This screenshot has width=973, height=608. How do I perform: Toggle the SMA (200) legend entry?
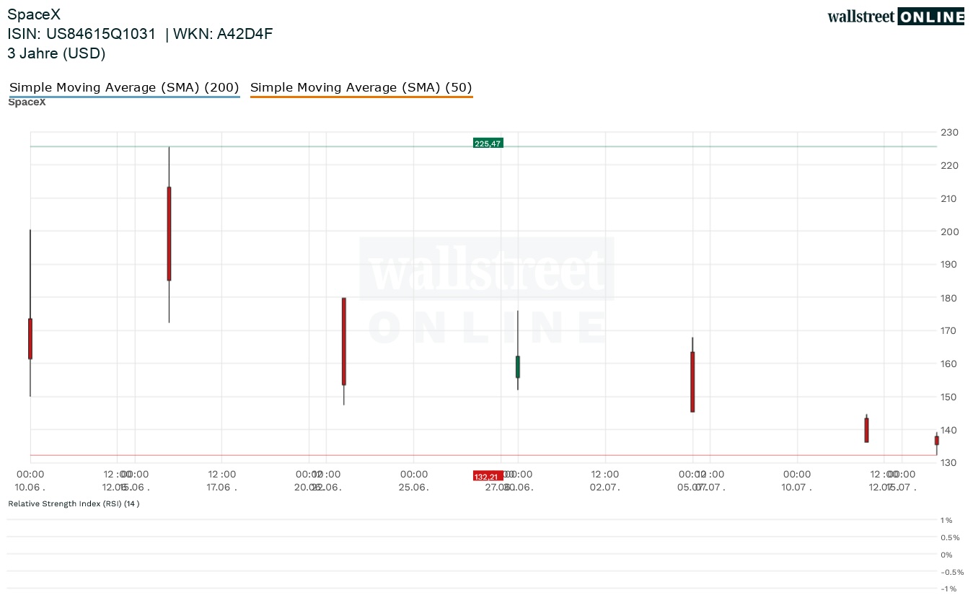[x=124, y=88]
